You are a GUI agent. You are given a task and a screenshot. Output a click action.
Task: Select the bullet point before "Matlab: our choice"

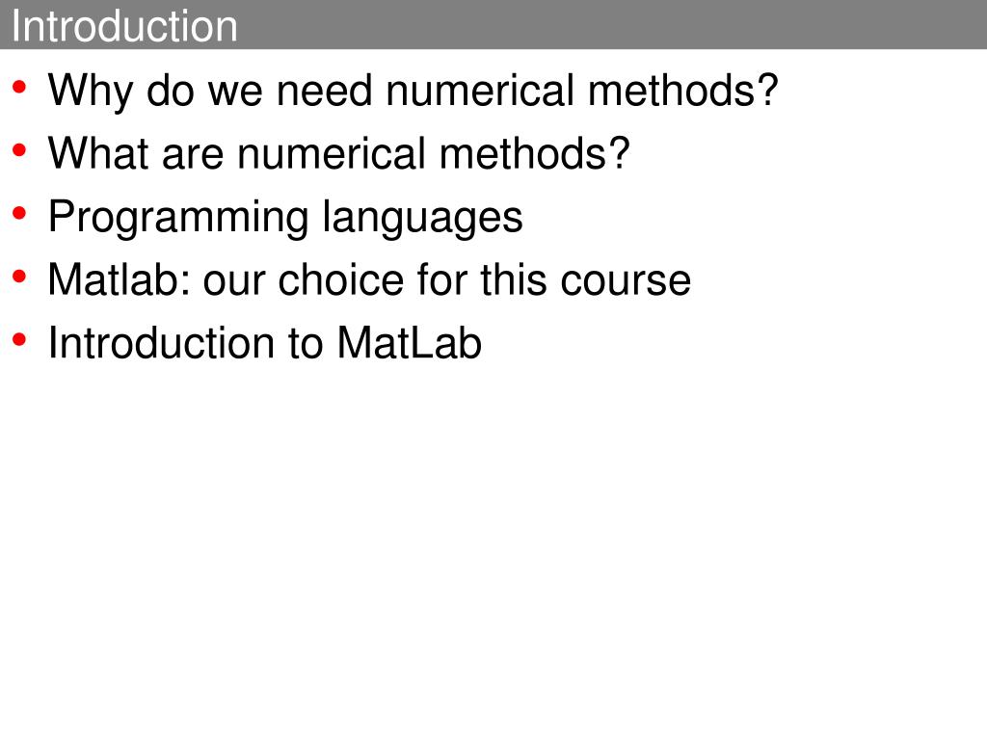coord(19,277)
